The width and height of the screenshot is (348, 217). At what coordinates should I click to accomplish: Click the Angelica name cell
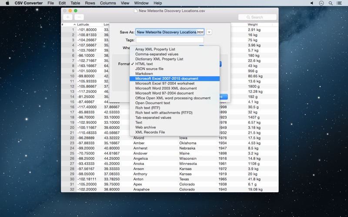pos(141,158)
